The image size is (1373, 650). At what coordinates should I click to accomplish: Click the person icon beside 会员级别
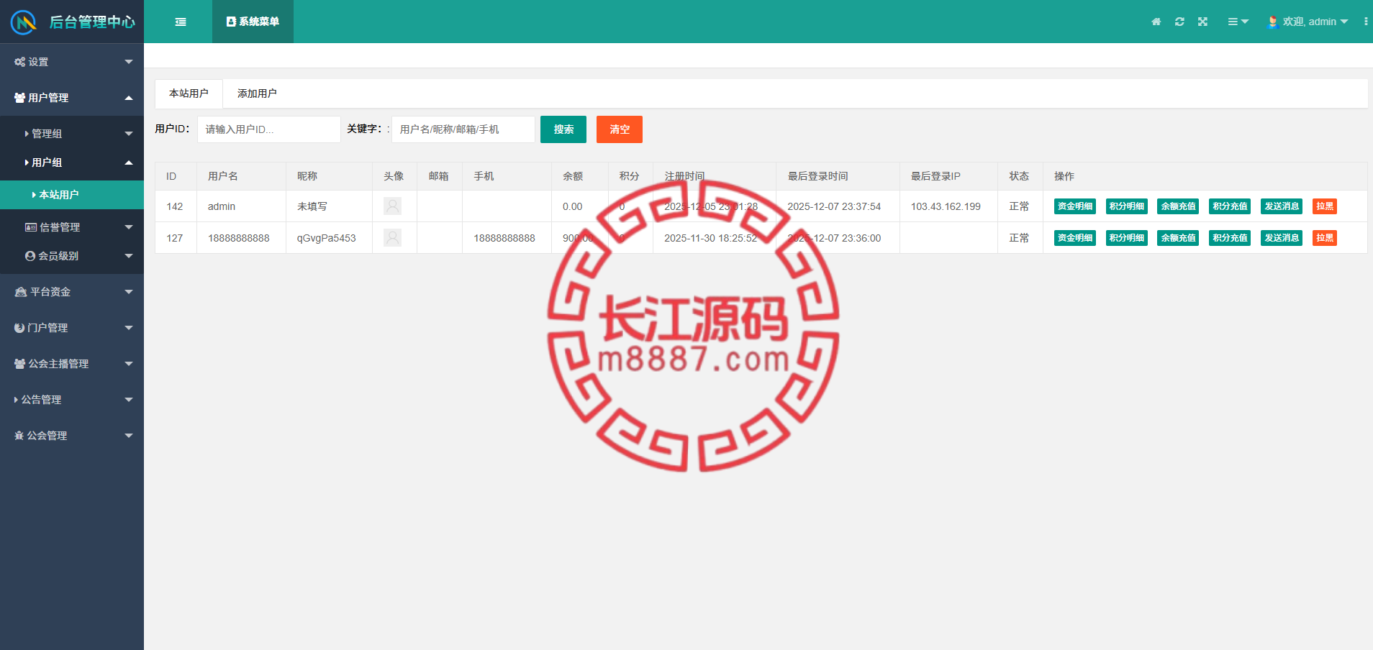30,256
